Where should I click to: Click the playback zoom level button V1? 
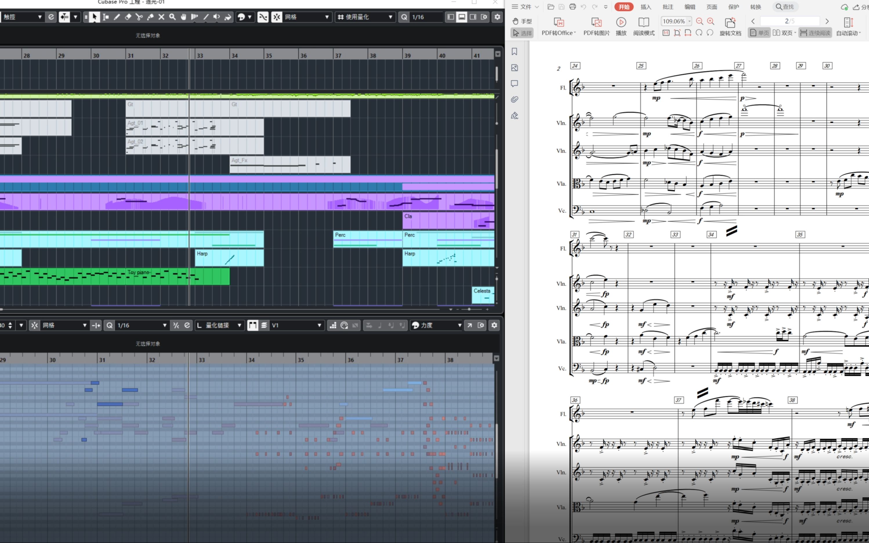tap(294, 325)
